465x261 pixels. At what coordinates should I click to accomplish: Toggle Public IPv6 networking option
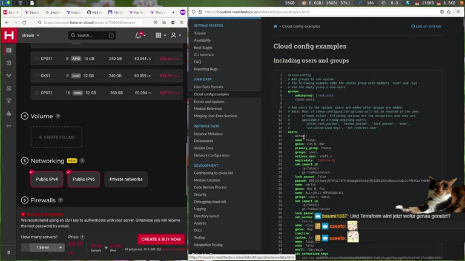pyautogui.click(x=84, y=179)
